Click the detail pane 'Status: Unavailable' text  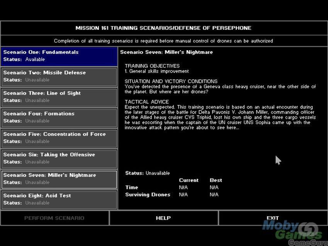click(x=148, y=173)
